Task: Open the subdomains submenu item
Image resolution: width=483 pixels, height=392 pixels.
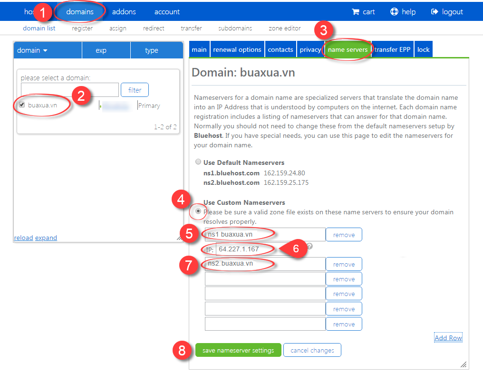Action: 235,29
